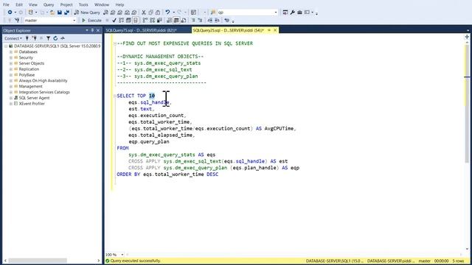The image size is (472, 265).
Task: Toggle Results to Grid icon
Action: (x=176, y=21)
